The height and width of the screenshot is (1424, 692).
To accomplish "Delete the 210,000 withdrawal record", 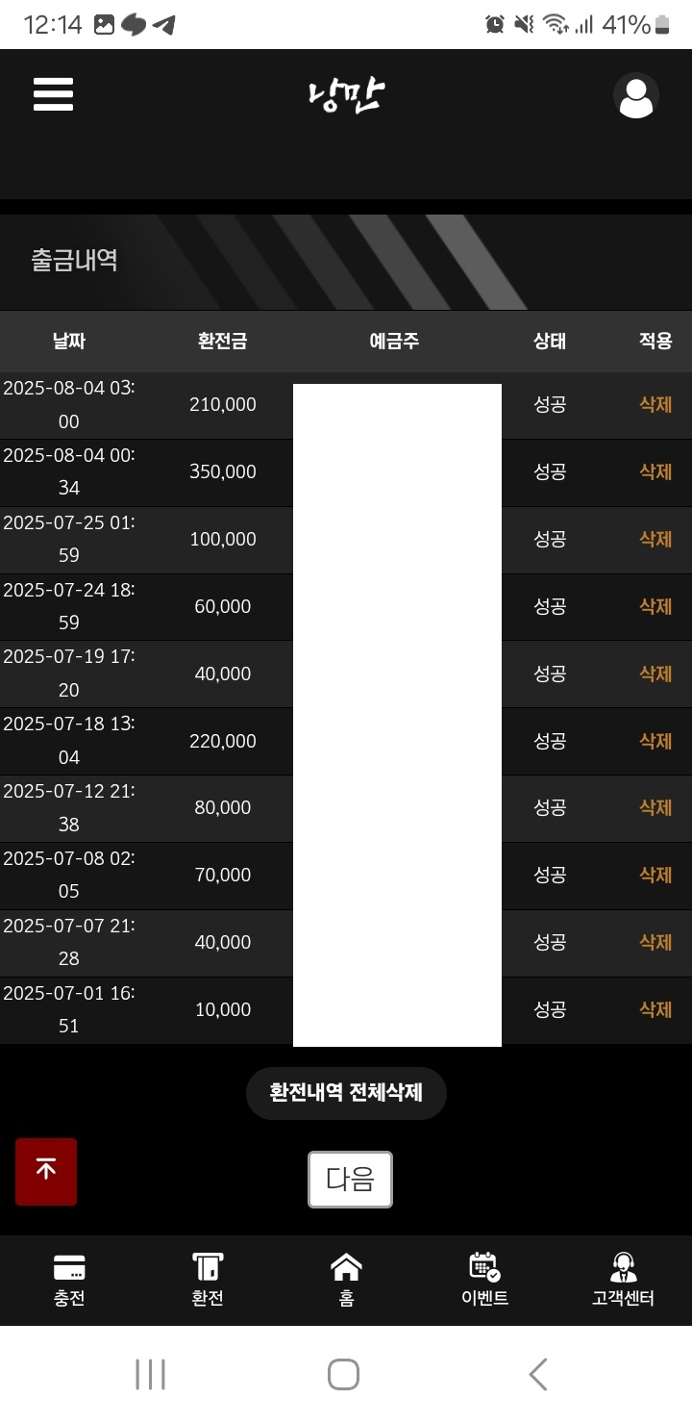I will point(655,405).
